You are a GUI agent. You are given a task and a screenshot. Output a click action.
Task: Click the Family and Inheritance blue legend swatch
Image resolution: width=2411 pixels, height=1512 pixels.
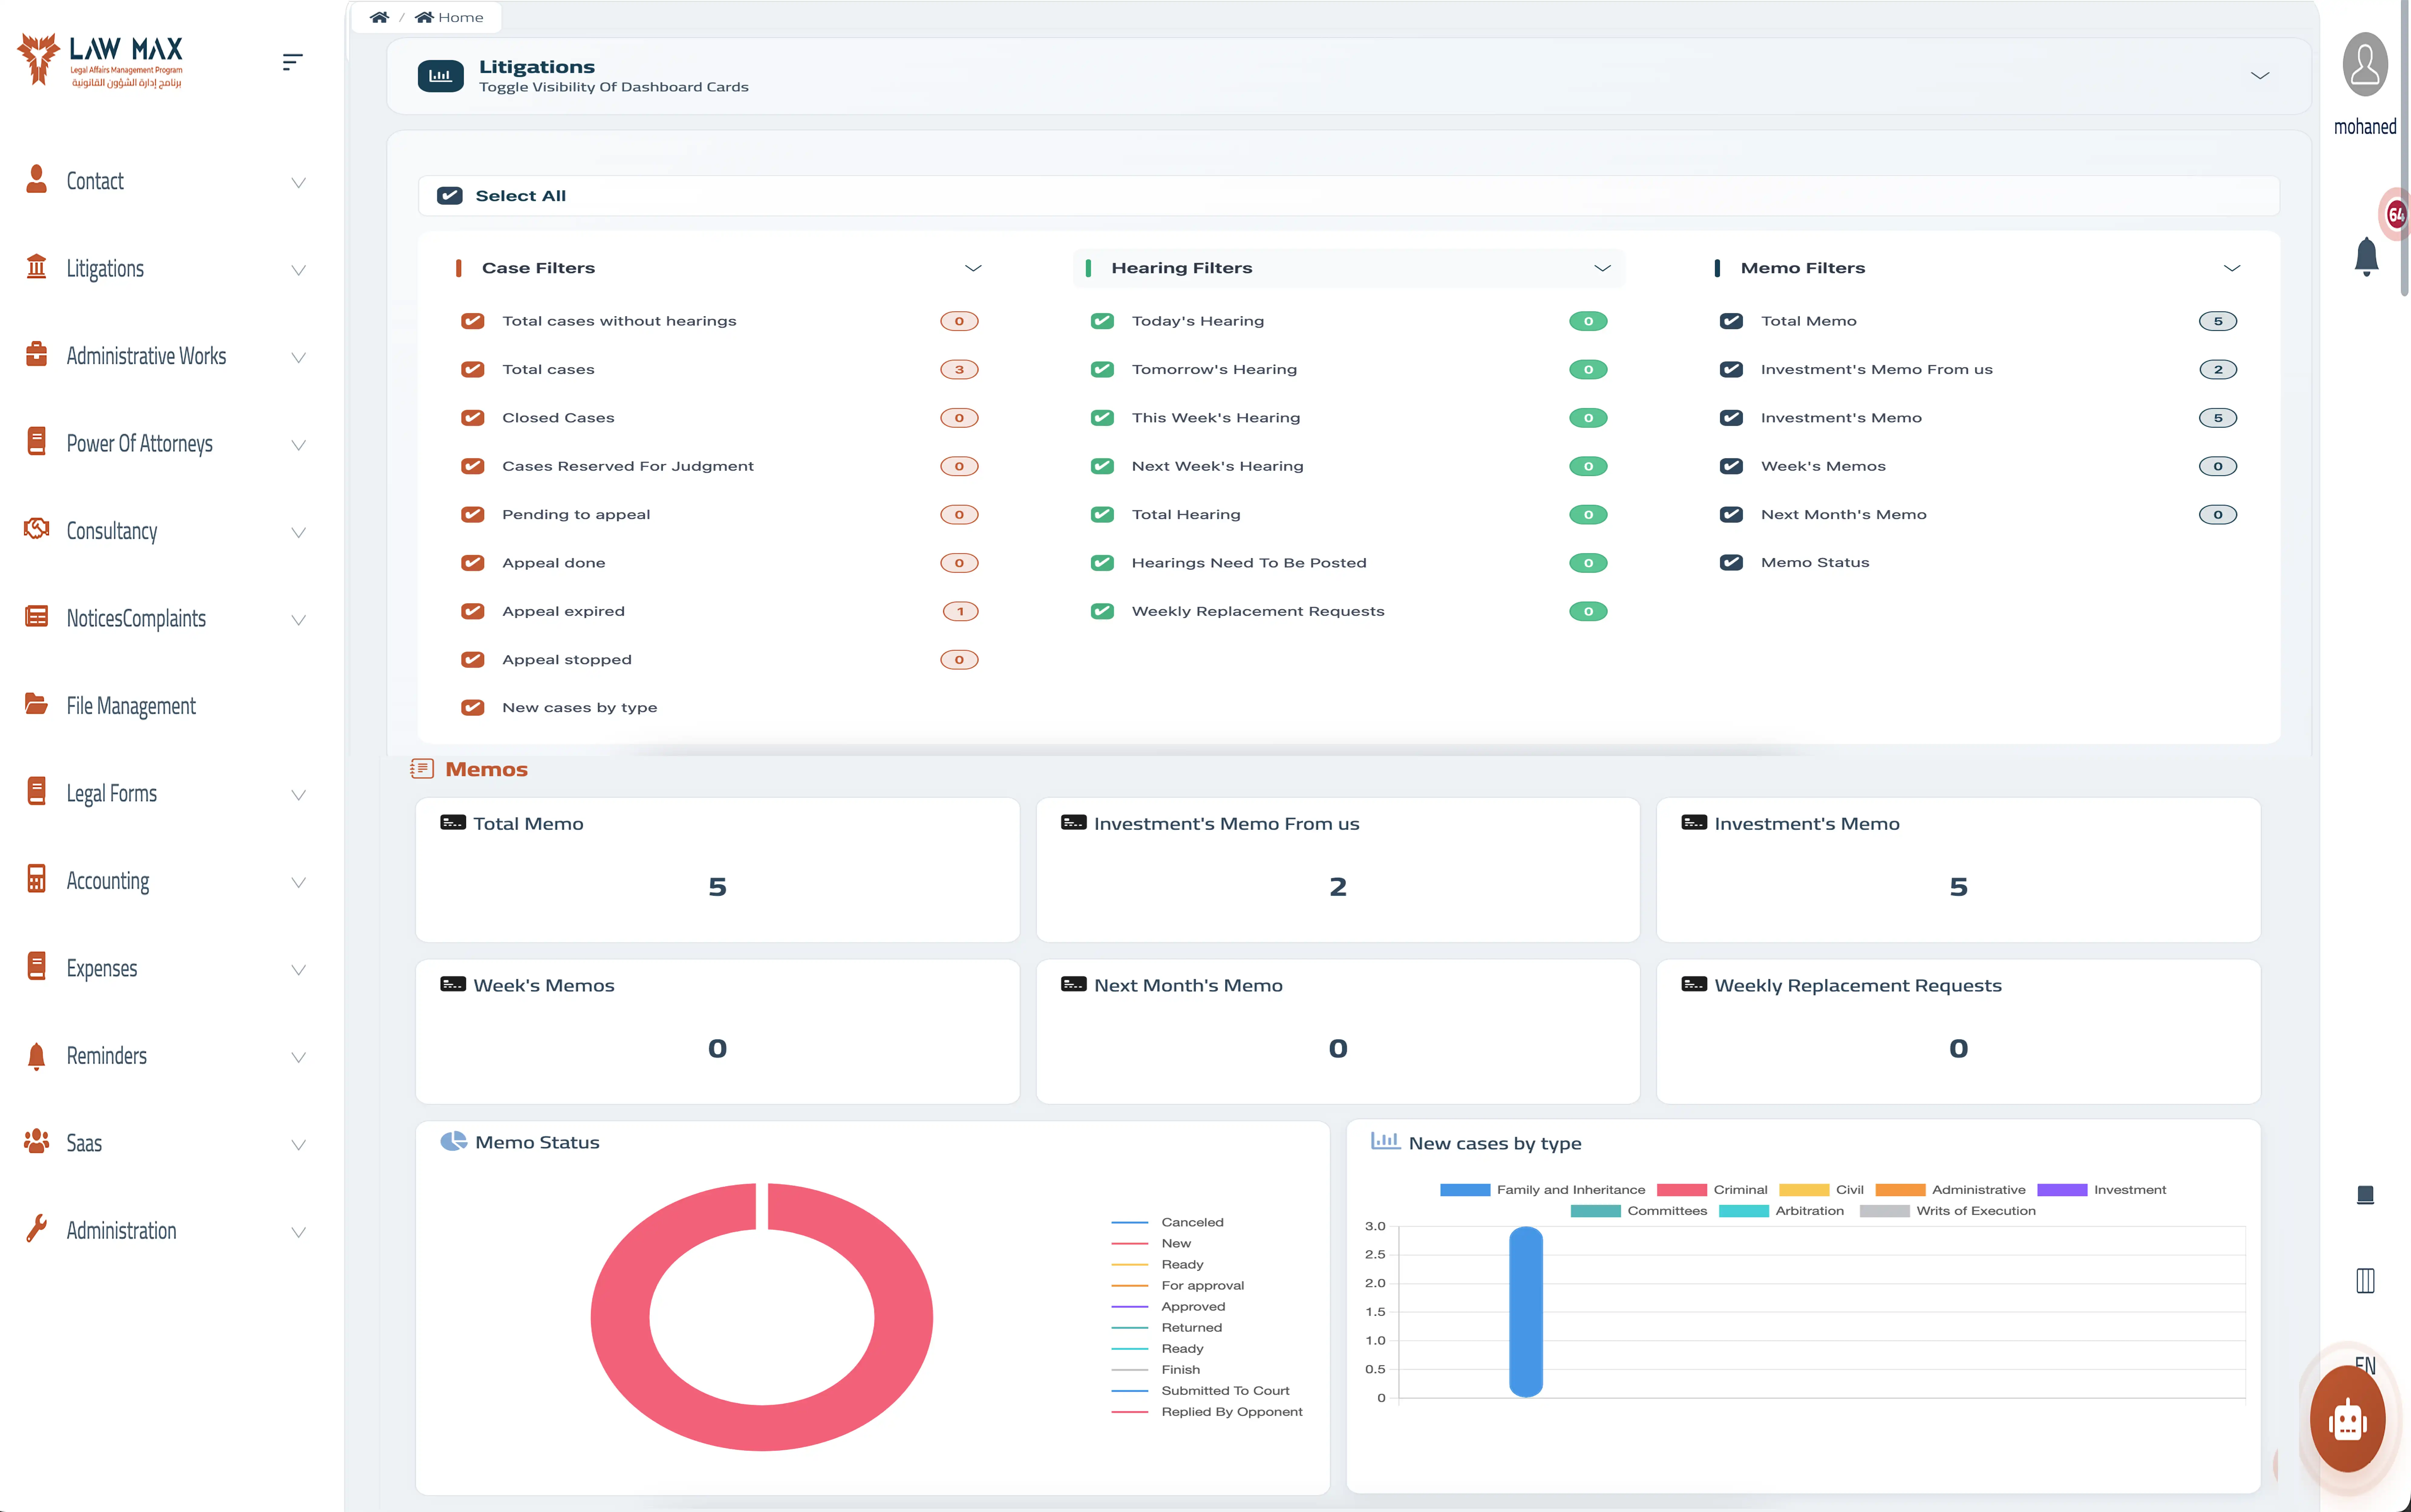tap(1465, 1190)
